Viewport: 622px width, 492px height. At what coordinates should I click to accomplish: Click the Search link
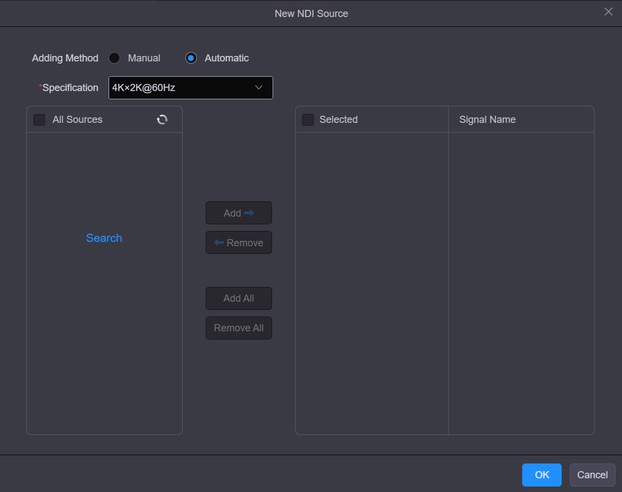(104, 238)
